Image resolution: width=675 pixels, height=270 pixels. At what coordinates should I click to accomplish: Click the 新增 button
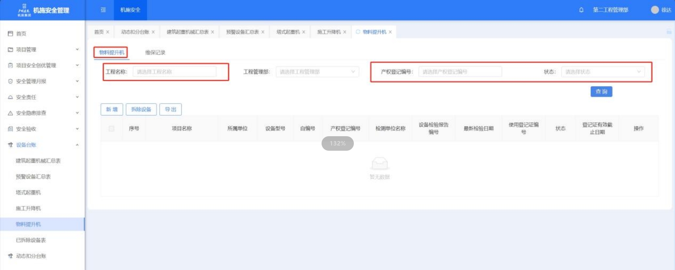(x=111, y=109)
